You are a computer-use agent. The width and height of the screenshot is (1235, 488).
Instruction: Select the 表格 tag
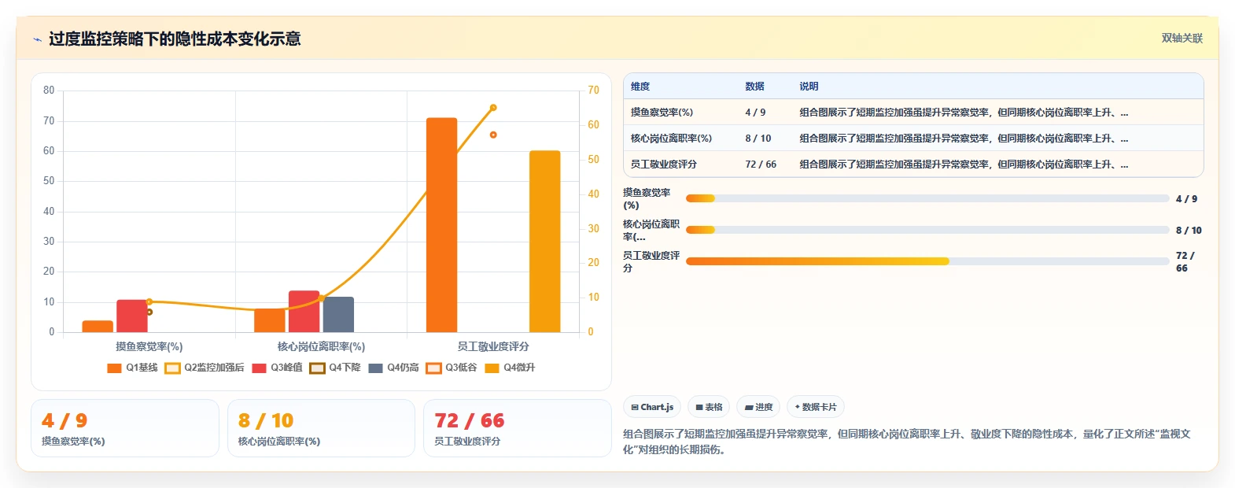point(709,407)
